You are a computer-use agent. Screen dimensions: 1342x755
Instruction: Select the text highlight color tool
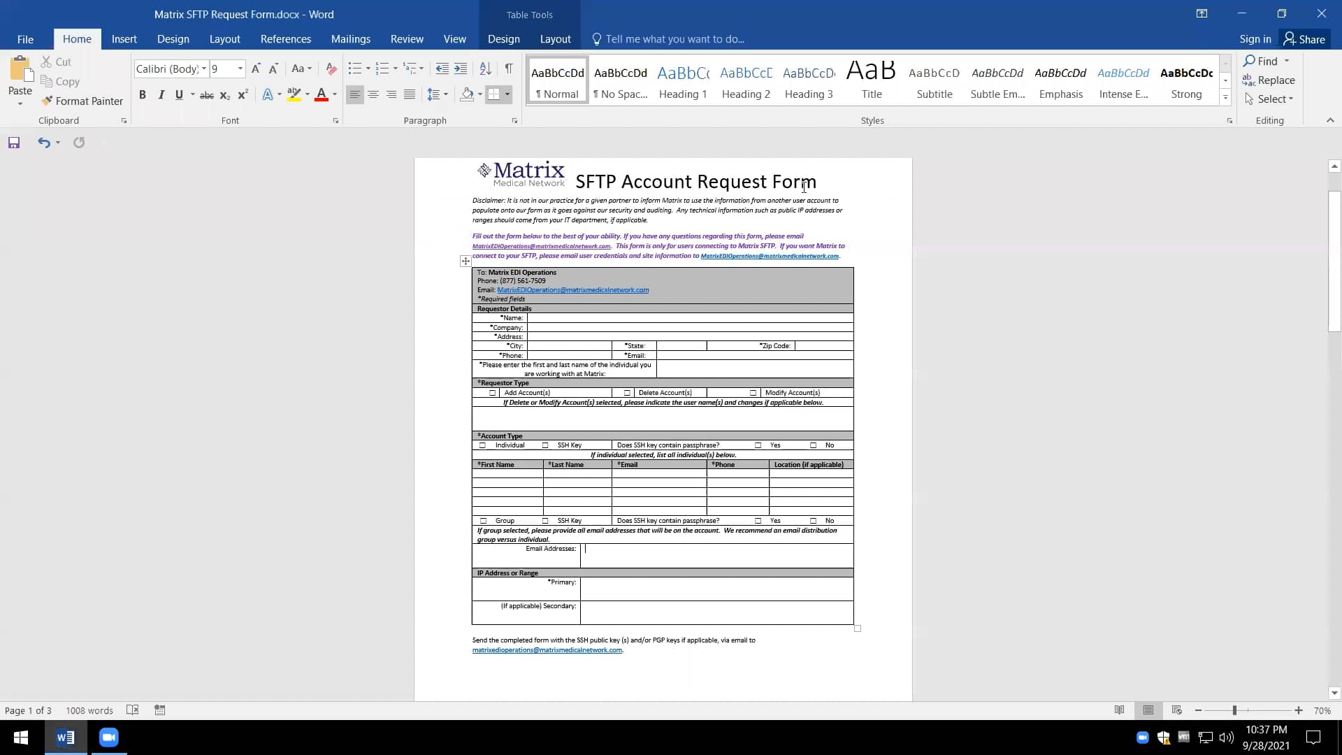[x=294, y=94]
